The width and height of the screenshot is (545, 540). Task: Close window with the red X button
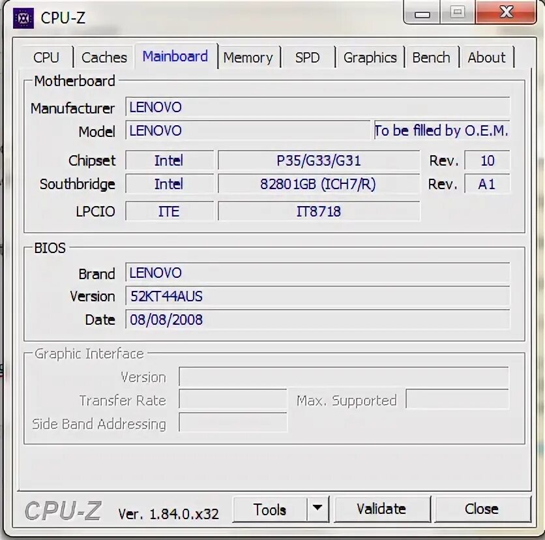tap(506, 12)
